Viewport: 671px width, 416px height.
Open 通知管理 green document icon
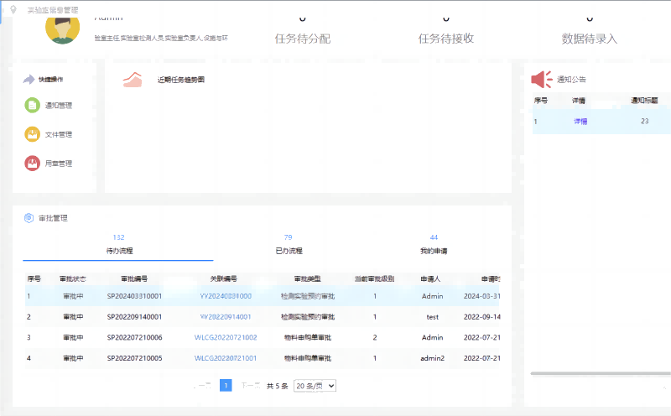click(32, 105)
